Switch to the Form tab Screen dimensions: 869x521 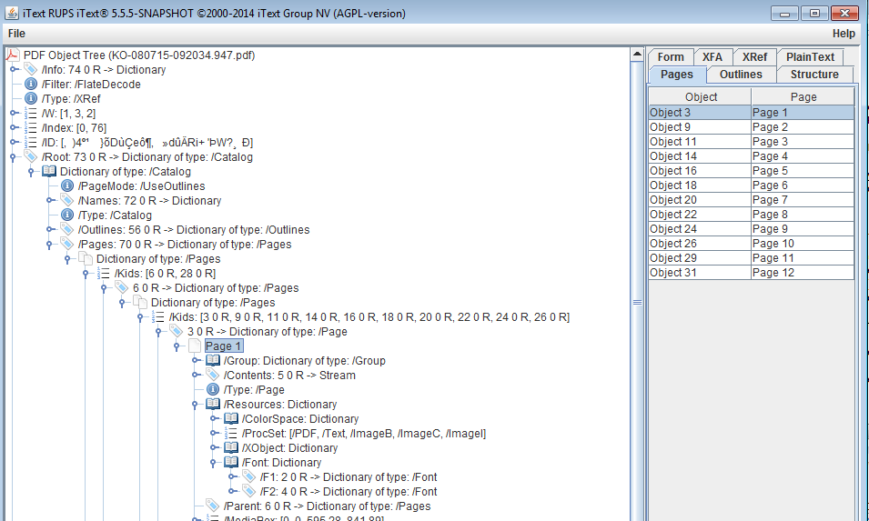click(671, 57)
